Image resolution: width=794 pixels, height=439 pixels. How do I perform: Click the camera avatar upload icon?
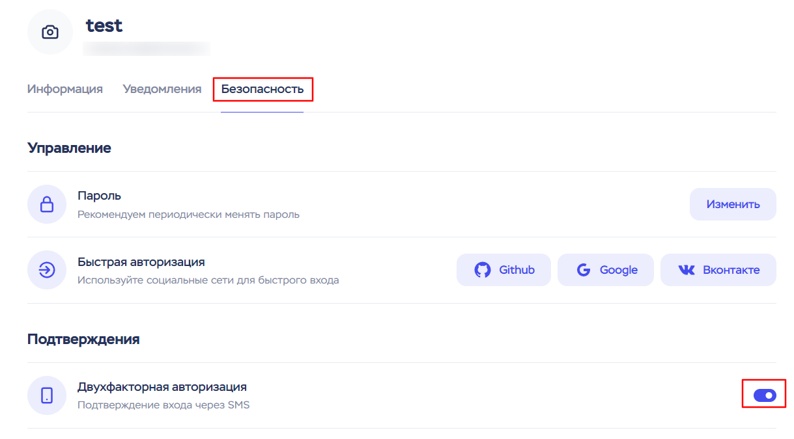[x=50, y=32]
